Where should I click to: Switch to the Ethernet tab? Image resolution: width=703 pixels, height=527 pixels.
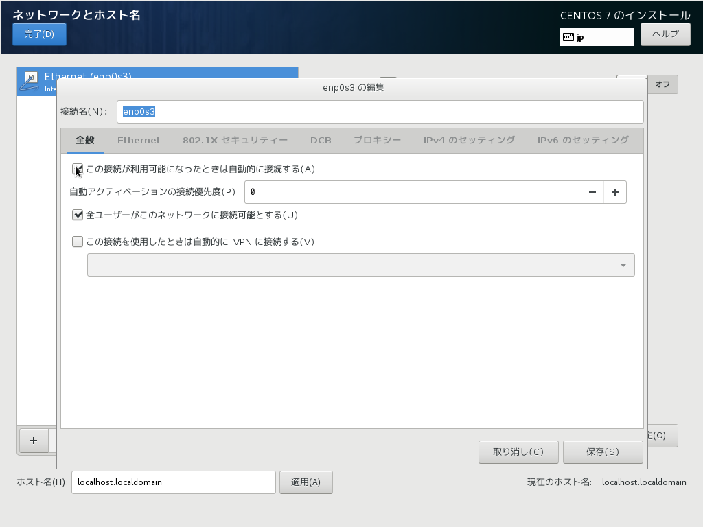[x=139, y=140]
